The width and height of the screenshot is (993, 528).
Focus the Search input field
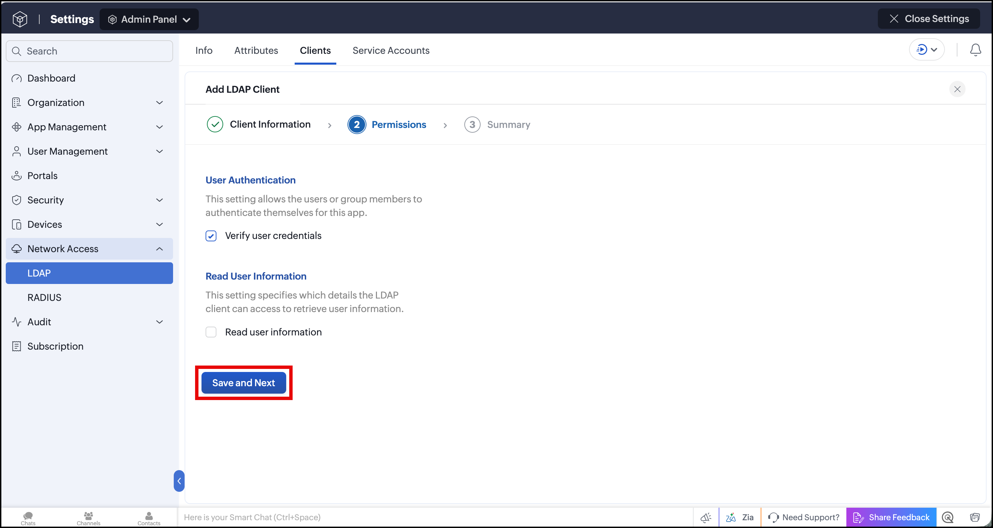[89, 51]
